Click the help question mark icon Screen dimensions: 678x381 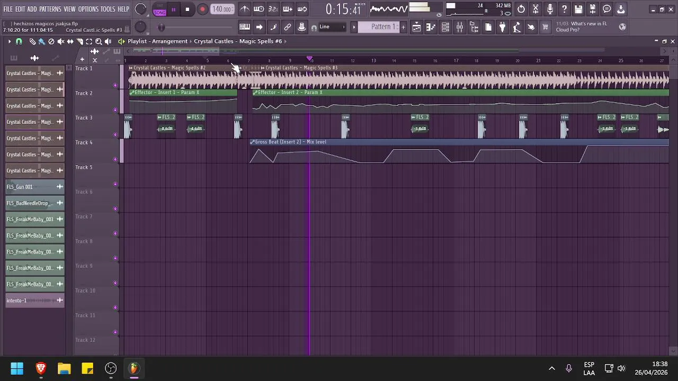[564, 9]
